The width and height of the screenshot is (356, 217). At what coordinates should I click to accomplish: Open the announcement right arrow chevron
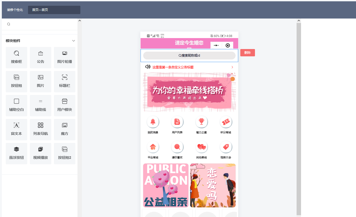(x=232, y=67)
